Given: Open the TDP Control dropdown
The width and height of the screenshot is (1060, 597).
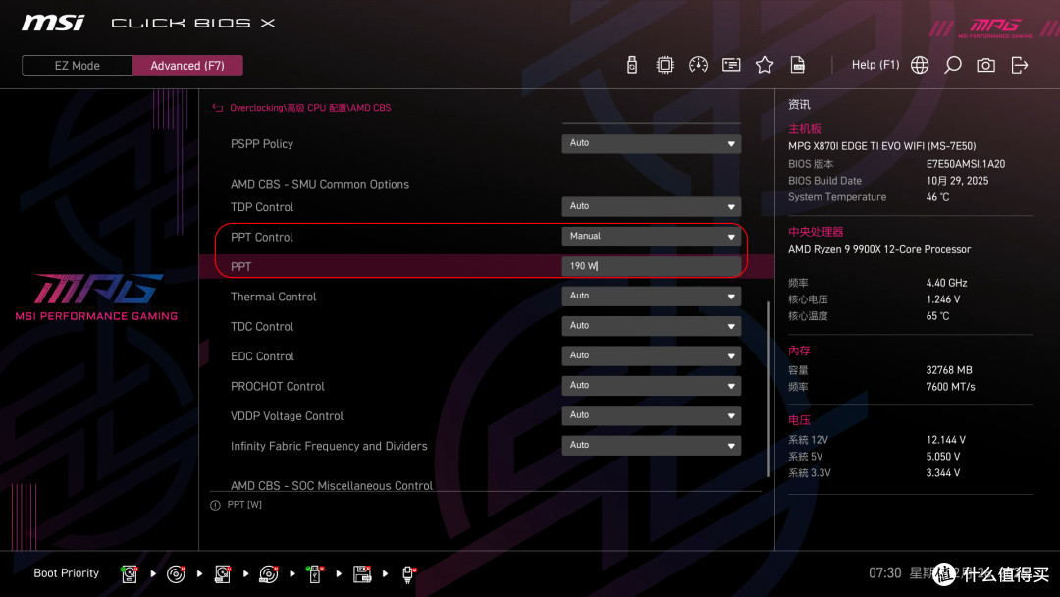Looking at the screenshot, I should click(x=651, y=206).
